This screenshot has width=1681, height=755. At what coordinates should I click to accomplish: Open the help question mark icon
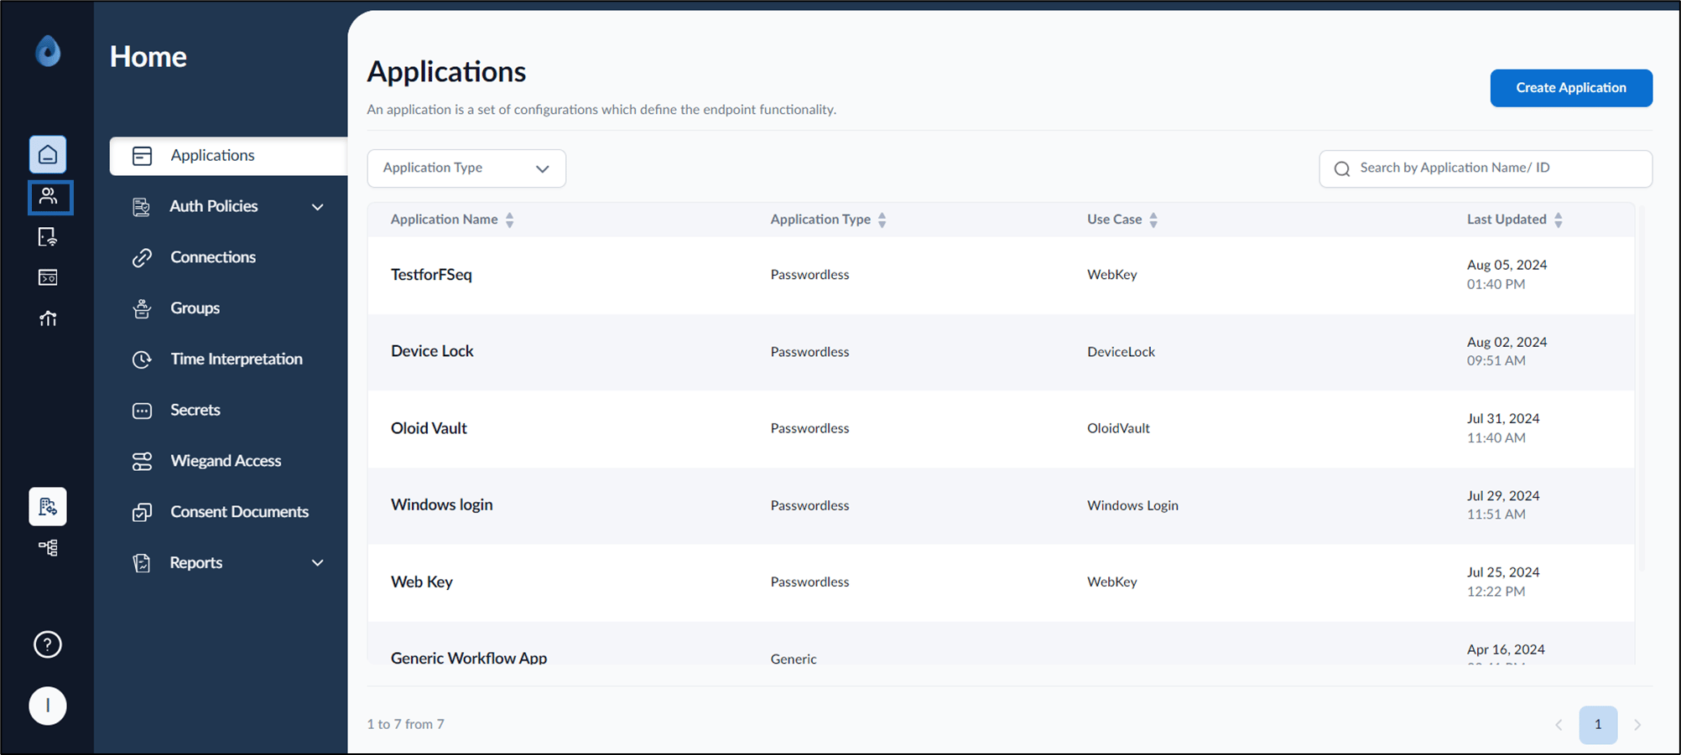(x=48, y=644)
